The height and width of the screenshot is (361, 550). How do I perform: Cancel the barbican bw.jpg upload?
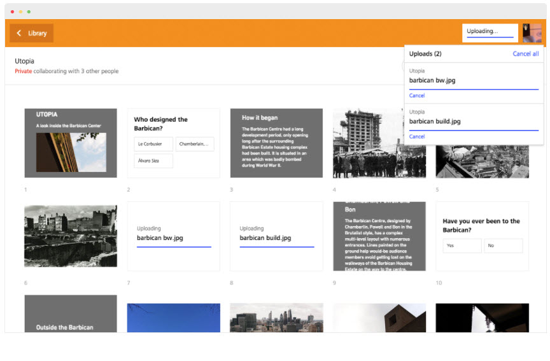coord(417,96)
